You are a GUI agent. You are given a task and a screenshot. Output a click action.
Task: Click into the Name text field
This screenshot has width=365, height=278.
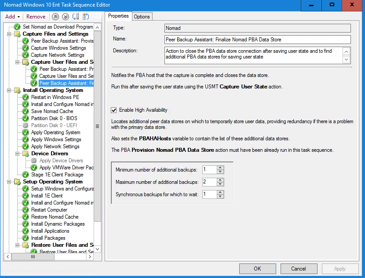click(x=257, y=40)
